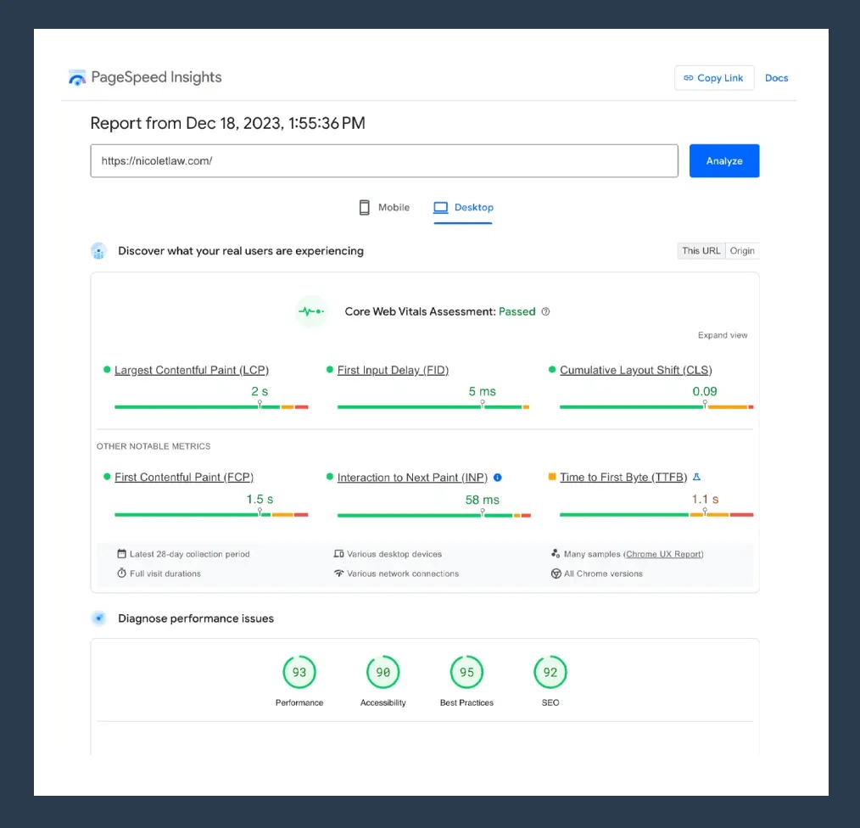Click the LCP distribution bar marker
The image size is (860, 828).
click(260, 404)
